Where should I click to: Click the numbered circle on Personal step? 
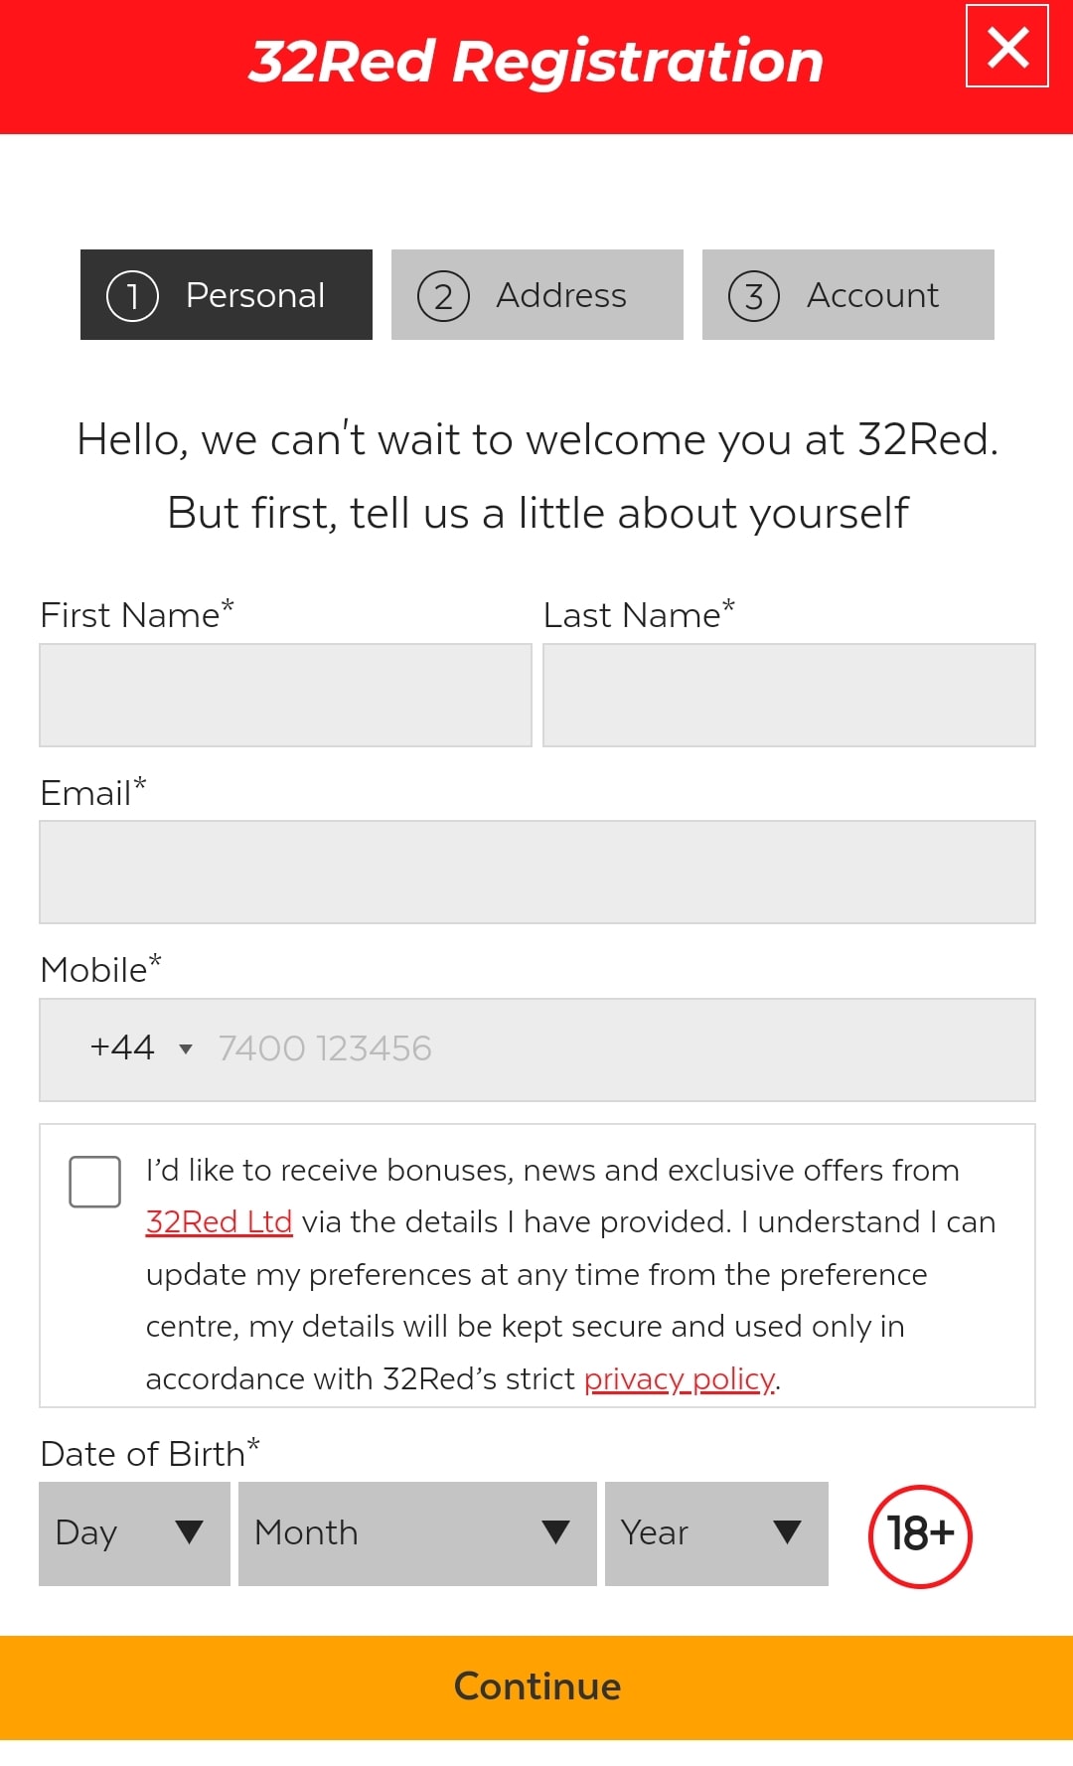pos(132,294)
